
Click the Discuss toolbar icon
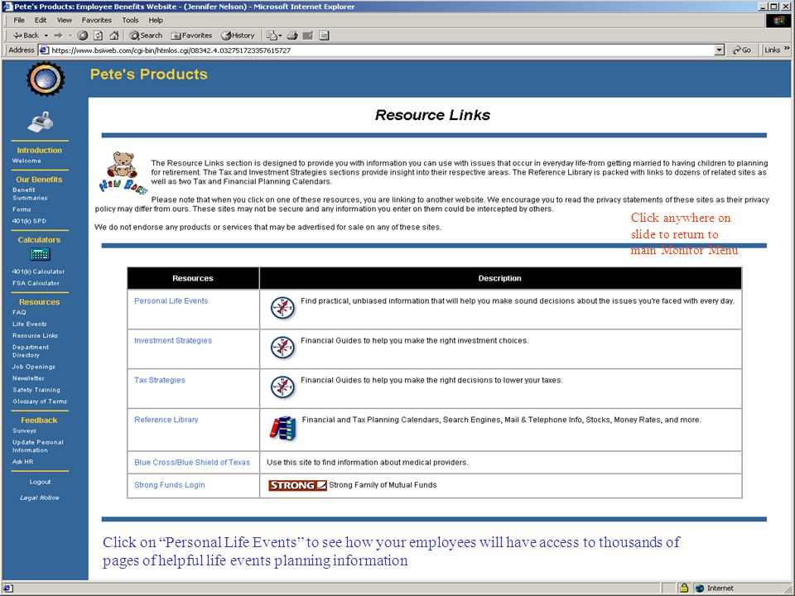coord(325,36)
